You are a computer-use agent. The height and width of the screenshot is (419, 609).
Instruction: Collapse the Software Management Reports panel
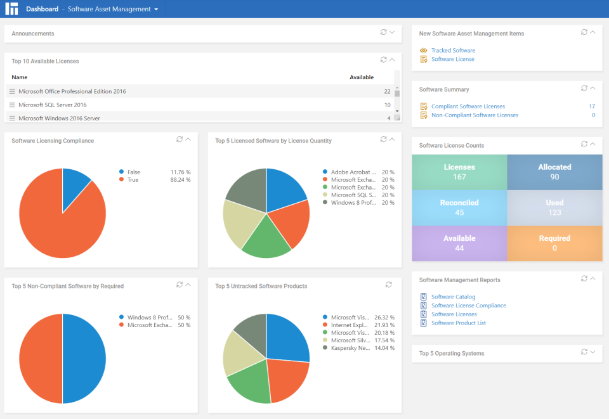(593, 278)
